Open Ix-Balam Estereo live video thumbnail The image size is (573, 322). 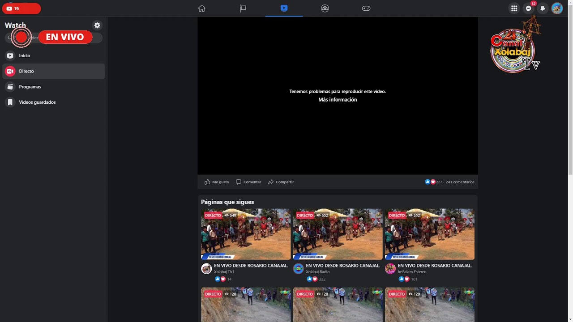click(430, 234)
